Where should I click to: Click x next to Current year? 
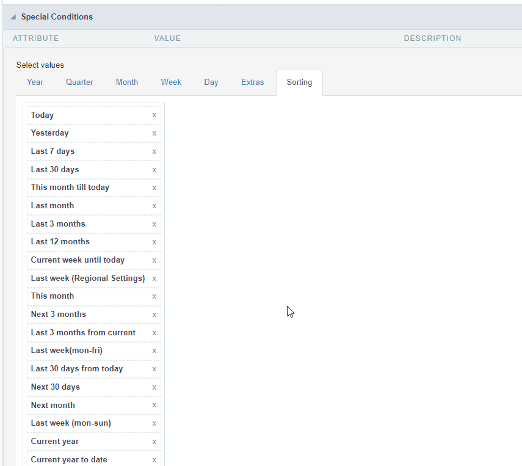coord(154,442)
